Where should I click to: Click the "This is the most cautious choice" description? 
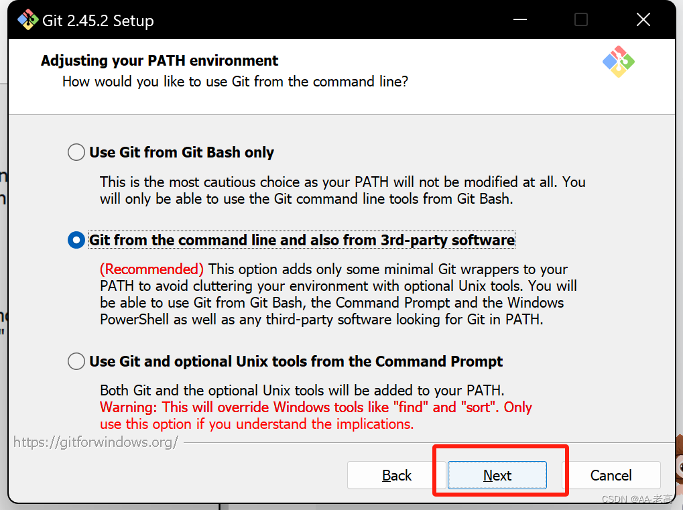click(343, 190)
